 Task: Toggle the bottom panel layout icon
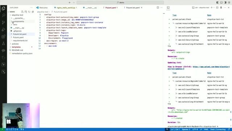pyautogui.click(x=221, y=3)
